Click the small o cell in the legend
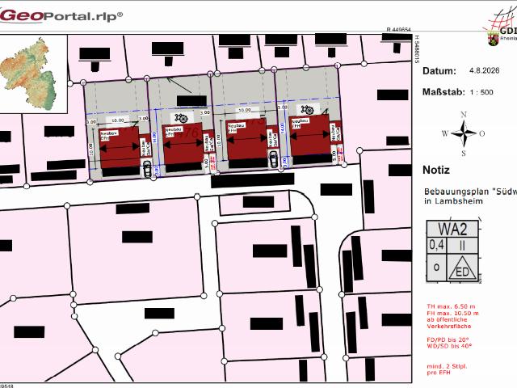 pos(436,268)
